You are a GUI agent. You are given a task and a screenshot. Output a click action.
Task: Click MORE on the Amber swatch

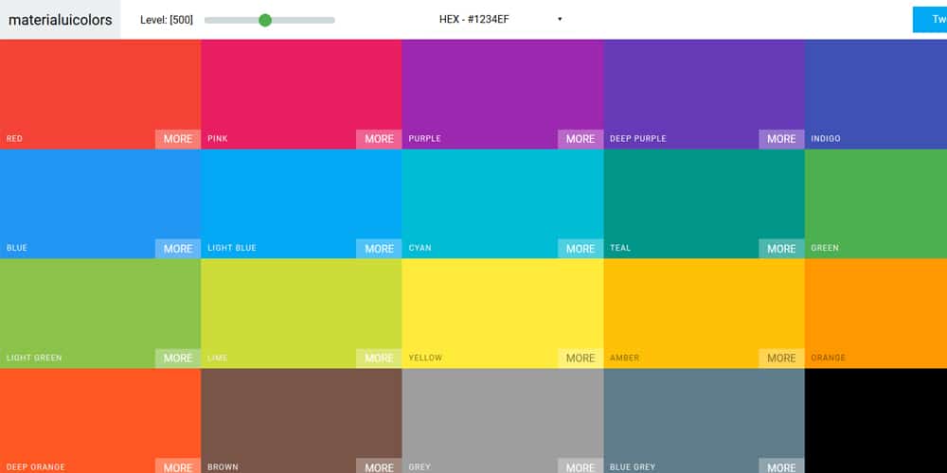tap(781, 359)
